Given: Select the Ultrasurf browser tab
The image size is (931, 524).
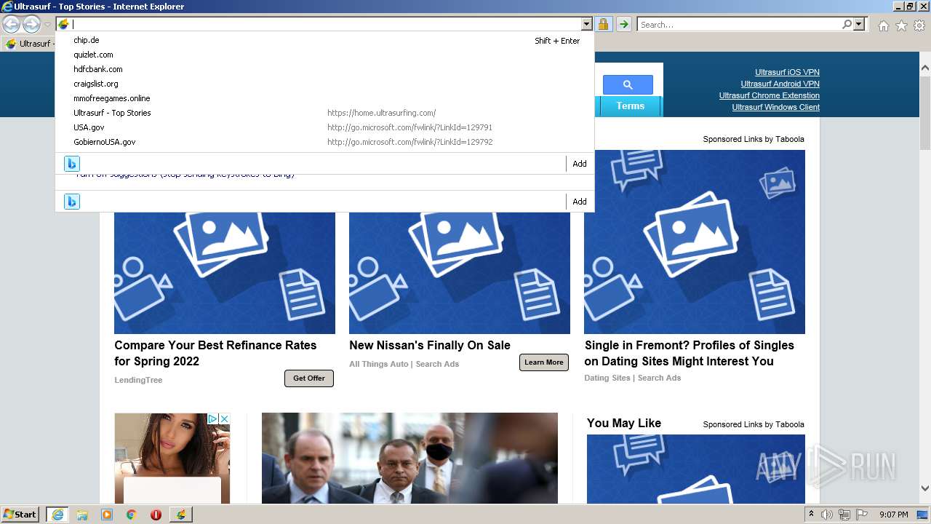Looking at the screenshot, I should [29, 44].
